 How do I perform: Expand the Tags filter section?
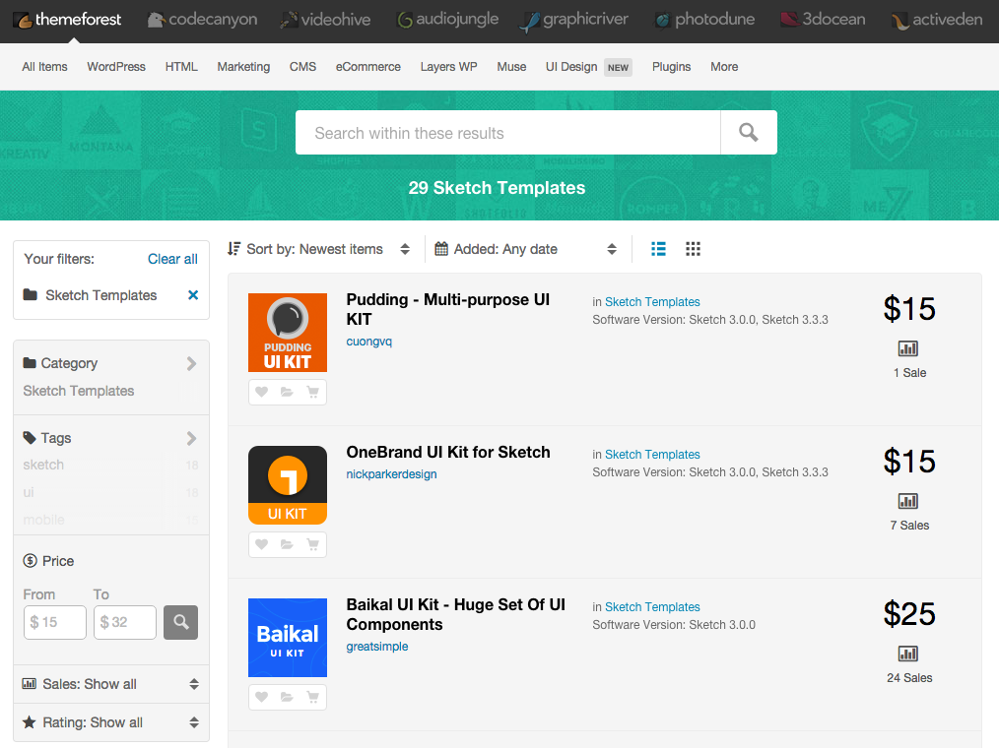point(111,438)
